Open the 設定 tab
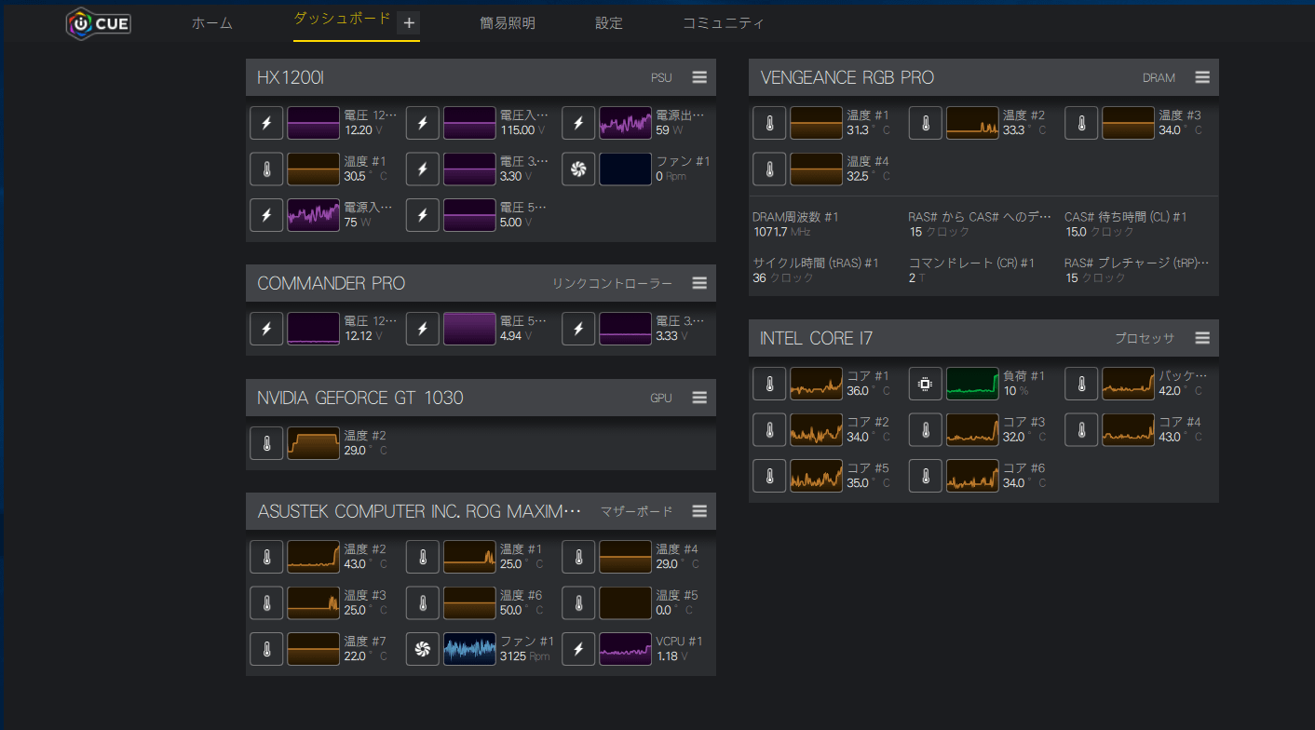This screenshot has height=730, width=1315. (x=609, y=23)
